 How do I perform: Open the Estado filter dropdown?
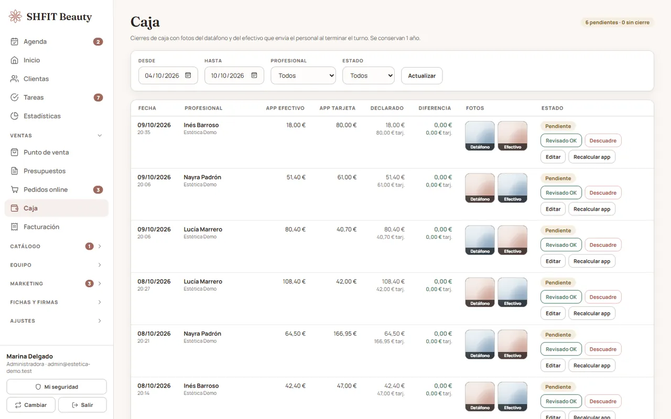[x=369, y=75]
